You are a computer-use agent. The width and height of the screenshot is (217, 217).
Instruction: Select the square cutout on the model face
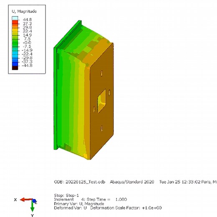(101, 101)
